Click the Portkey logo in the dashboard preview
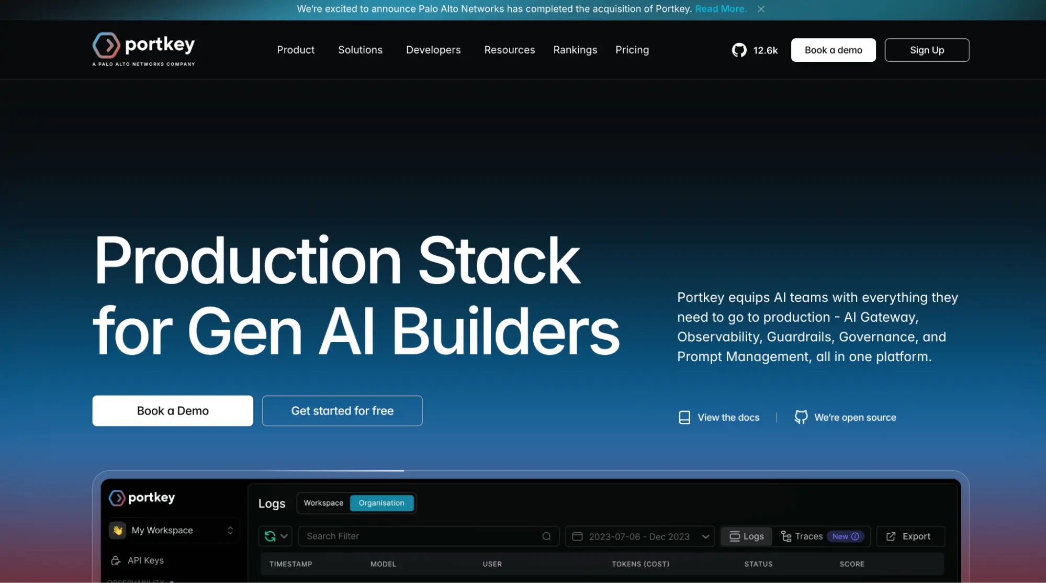This screenshot has height=583, width=1046. pyautogui.click(x=142, y=498)
